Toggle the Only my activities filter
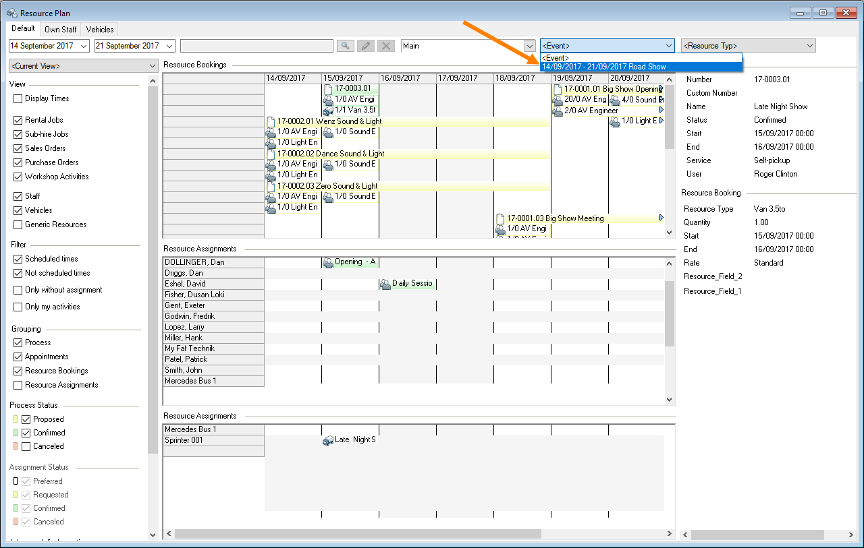Image resolution: width=864 pixels, height=548 pixels. [18, 307]
